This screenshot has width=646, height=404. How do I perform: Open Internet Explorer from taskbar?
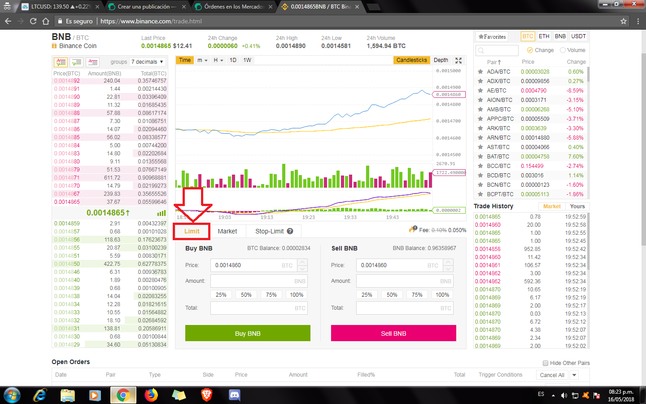tap(40, 395)
